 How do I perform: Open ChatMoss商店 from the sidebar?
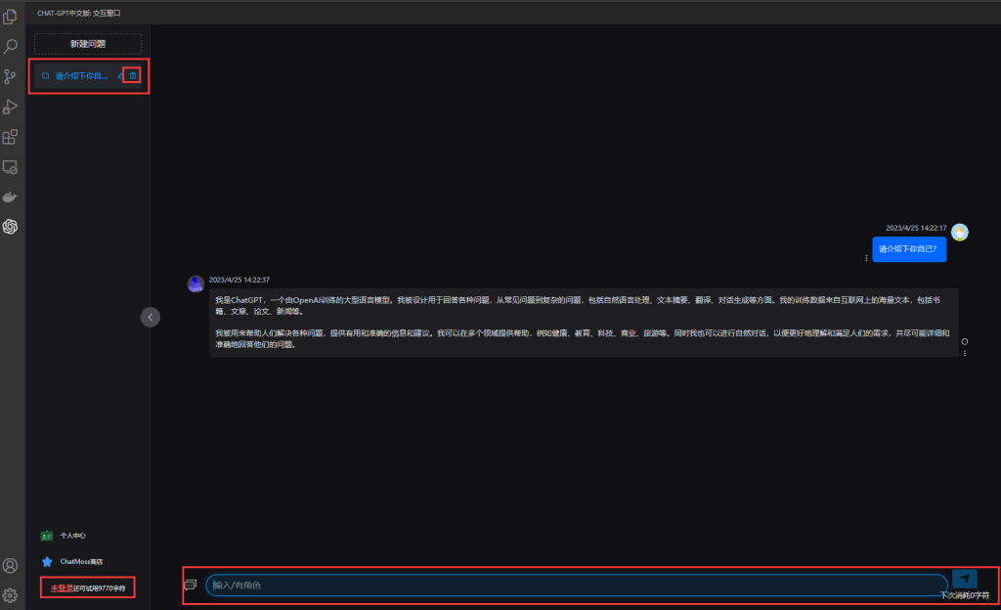click(x=80, y=562)
